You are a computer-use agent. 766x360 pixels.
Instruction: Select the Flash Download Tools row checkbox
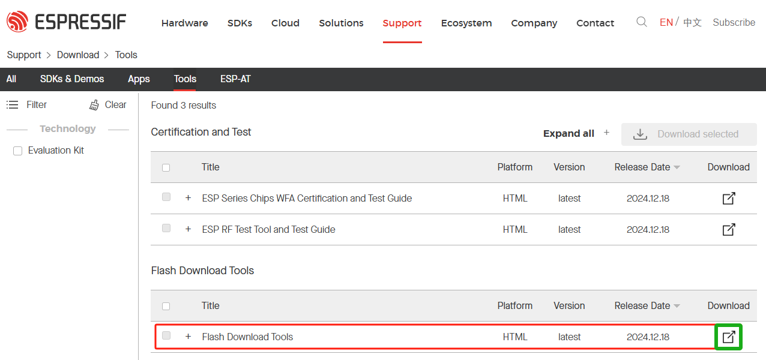166,335
